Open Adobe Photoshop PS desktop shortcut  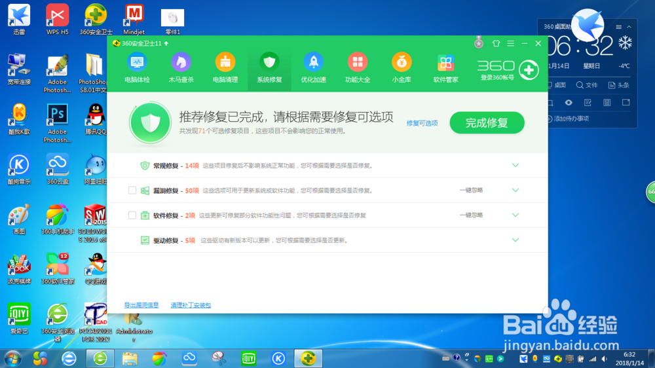tap(57, 123)
